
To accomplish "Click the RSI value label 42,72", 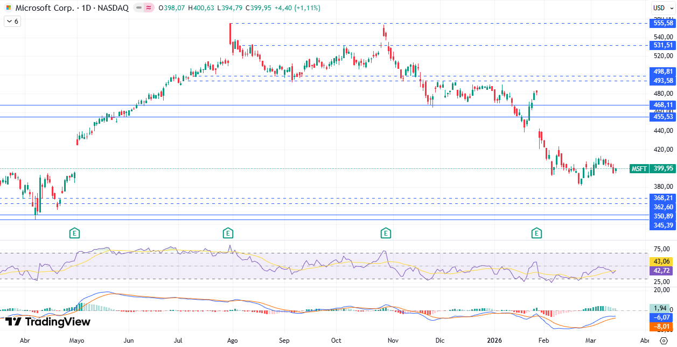I will point(663,270).
